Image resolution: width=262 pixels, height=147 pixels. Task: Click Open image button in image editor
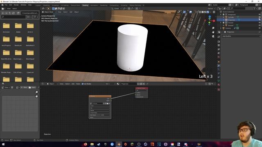pyautogui.click(x=32, y=87)
